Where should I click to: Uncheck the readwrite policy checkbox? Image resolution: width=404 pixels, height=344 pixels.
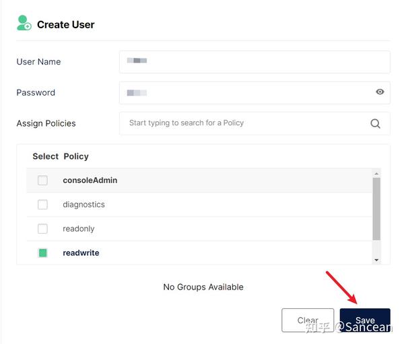click(x=43, y=252)
